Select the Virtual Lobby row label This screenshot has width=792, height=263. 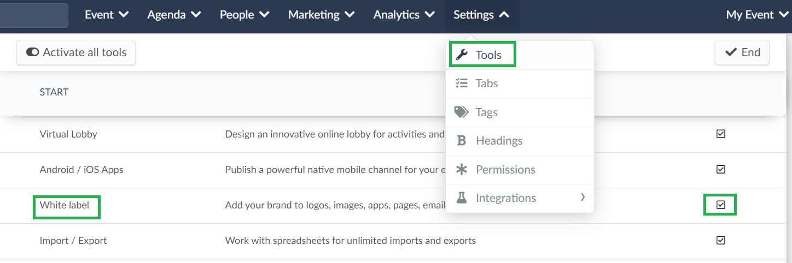coord(68,134)
